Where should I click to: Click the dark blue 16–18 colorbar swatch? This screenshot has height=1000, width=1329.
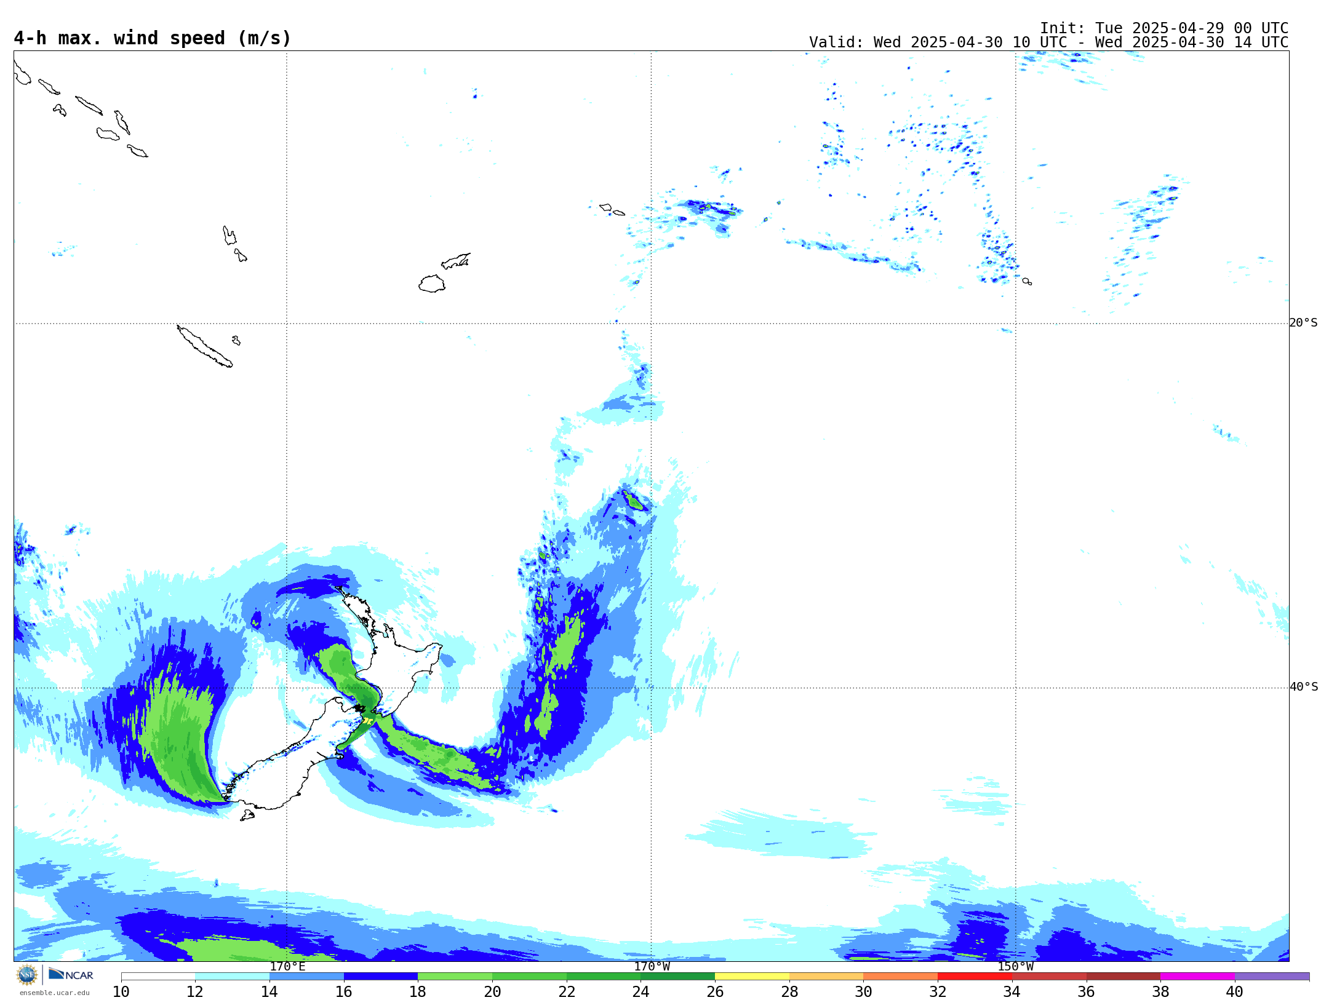(381, 977)
